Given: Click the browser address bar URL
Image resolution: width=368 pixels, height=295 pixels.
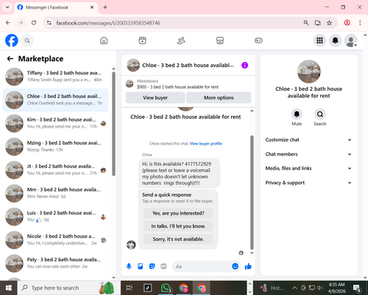Looking at the screenshot, I should point(108,23).
